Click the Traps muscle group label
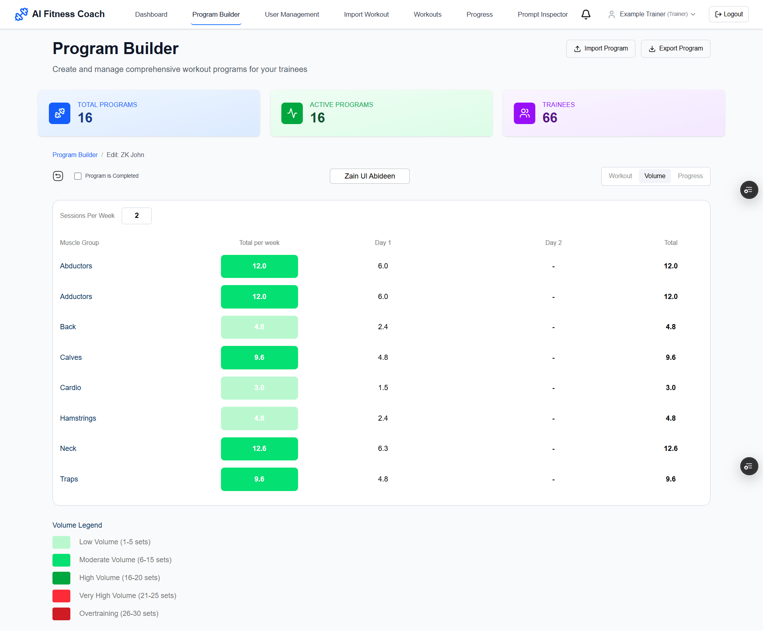Viewport: 763px width, 631px height. [69, 479]
